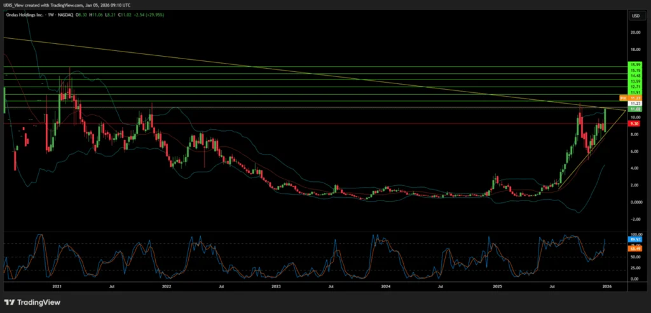Click the 18.00 price axis tick
Screen dimensions: 651x313
(635, 49)
